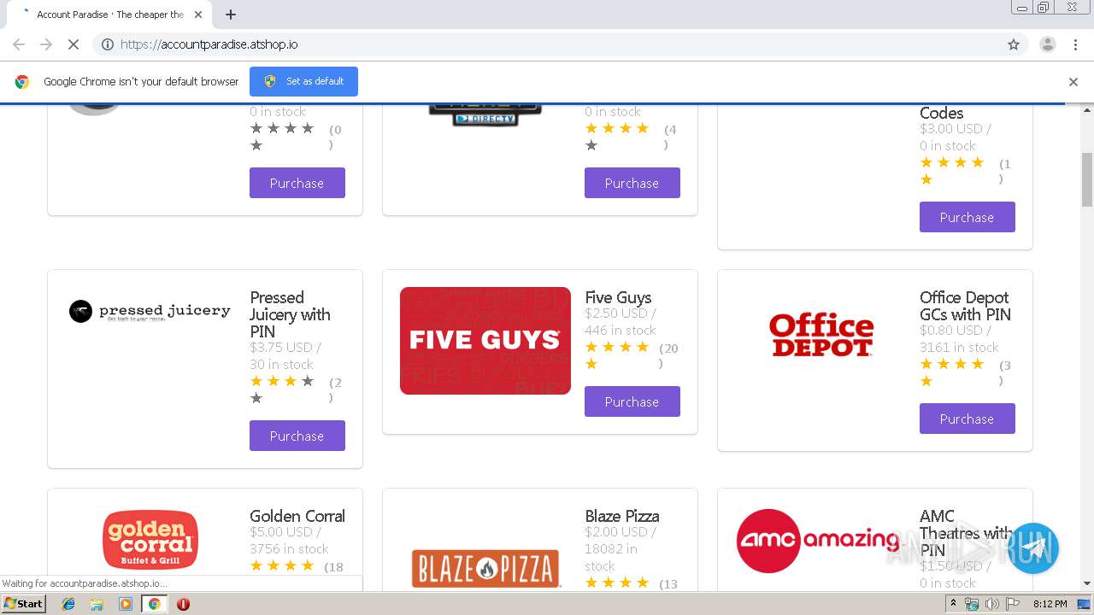
Task: Open the DirecTV logo image
Action: 485,114
